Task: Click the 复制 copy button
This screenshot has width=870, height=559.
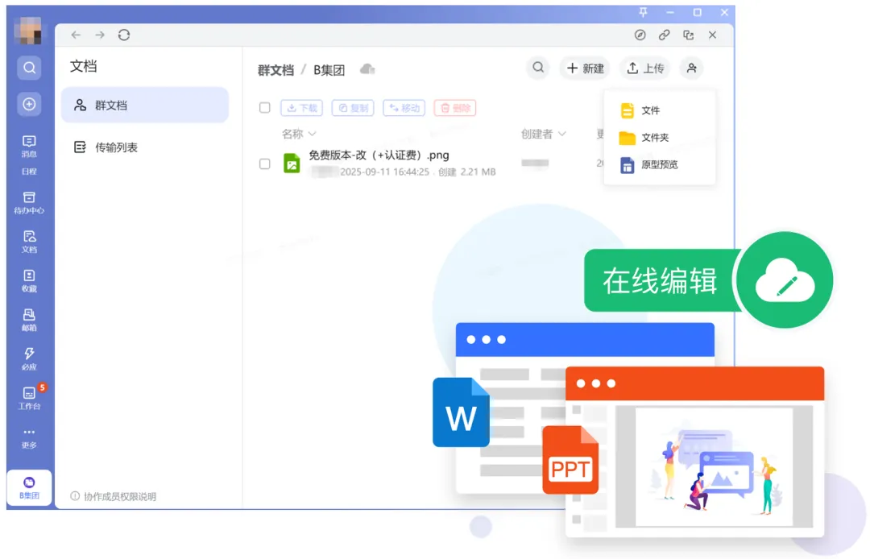Action: click(x=353, y=108)
